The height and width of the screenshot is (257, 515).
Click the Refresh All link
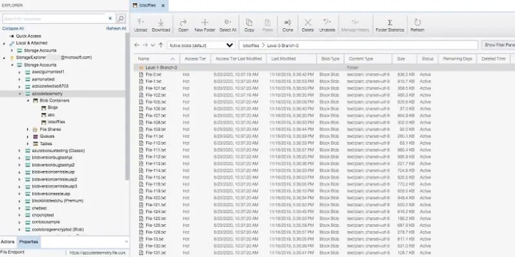116,28
